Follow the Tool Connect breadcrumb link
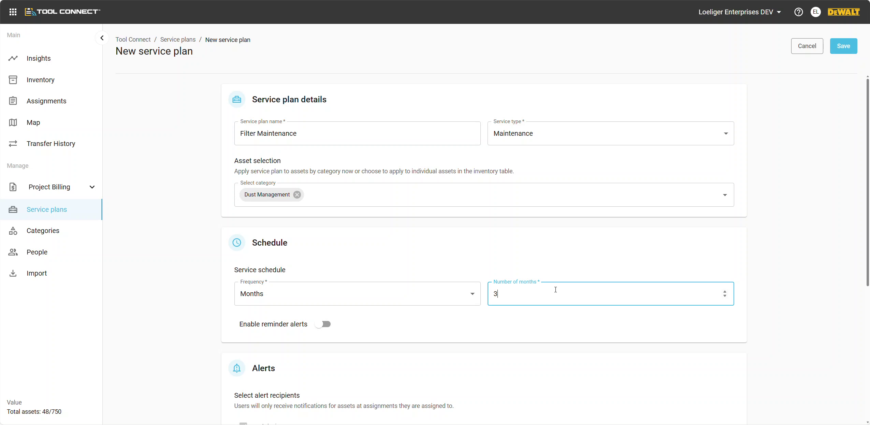 [x=133, y=40]
